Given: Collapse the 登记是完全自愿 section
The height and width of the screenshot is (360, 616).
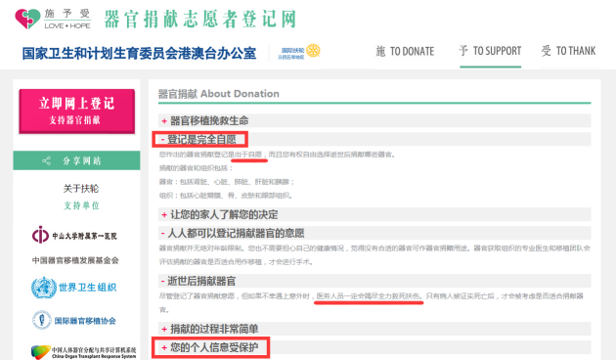Looking at the screenshot, I should (374, 139).
